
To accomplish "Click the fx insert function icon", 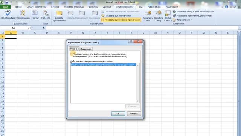I will (x=44, y=28).
